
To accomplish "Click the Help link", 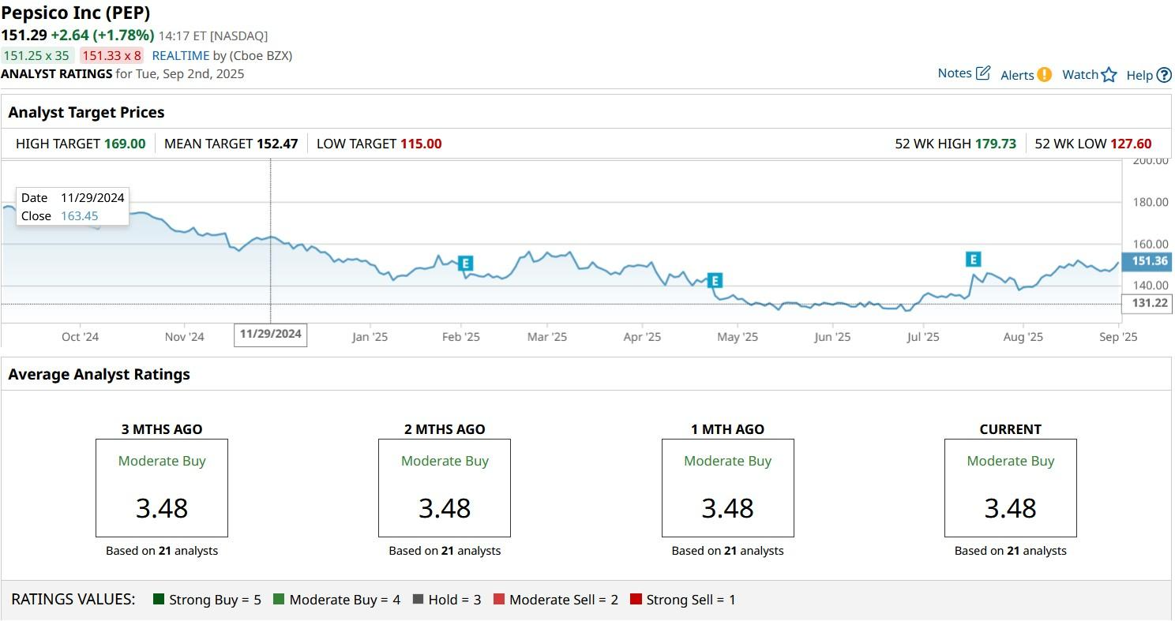I will click(x=1139, y=75).
